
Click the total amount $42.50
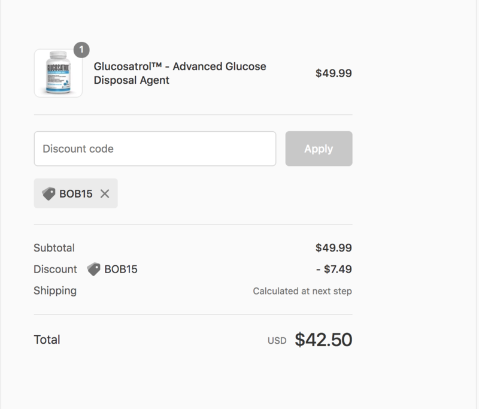[323, 340]
